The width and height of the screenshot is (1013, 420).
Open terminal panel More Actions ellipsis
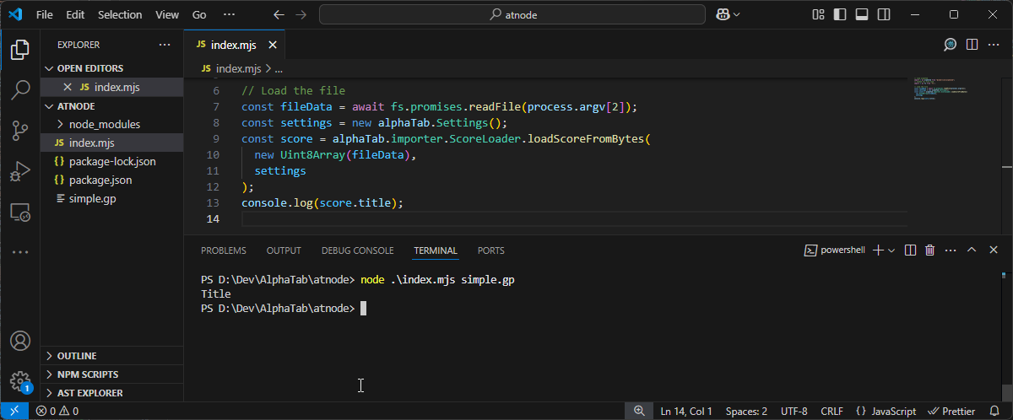coord(951,250)
